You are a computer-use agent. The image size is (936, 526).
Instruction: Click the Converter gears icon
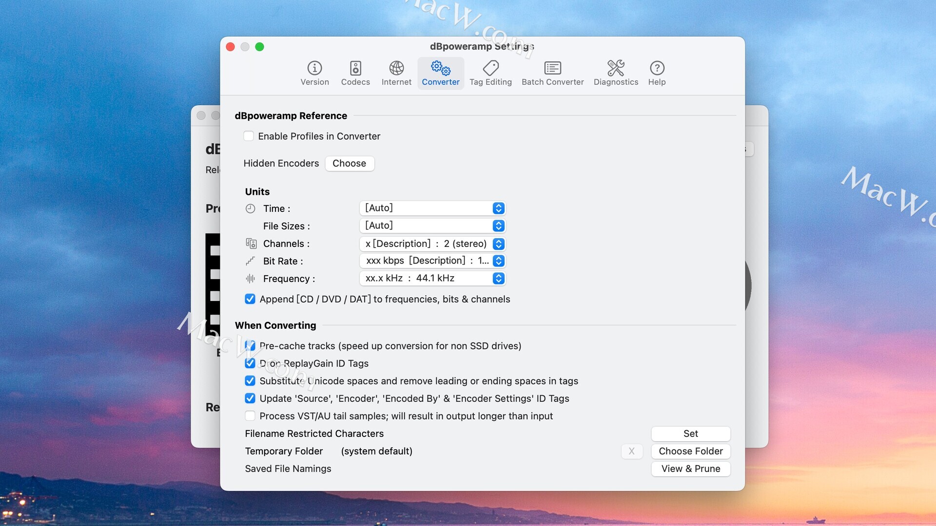coord(440,68)
